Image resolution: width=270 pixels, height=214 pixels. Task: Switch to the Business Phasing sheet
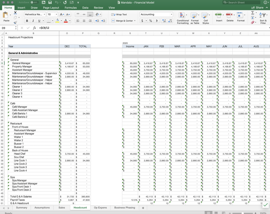click(125, 208)
